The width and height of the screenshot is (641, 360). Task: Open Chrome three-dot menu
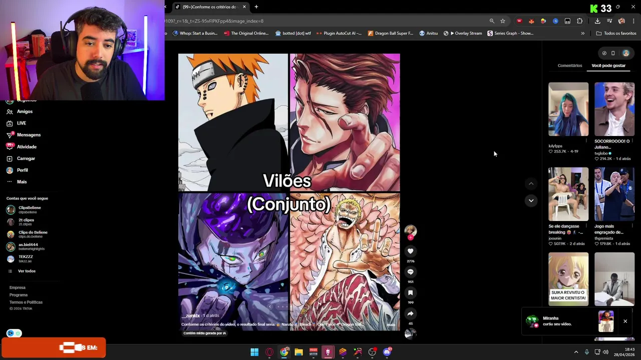[x=633, y=21]
